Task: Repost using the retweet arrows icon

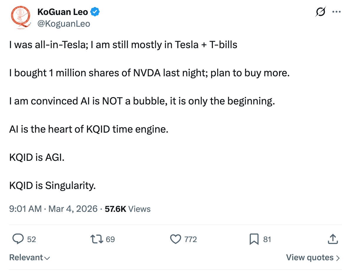Action: (x=97, y=239)
